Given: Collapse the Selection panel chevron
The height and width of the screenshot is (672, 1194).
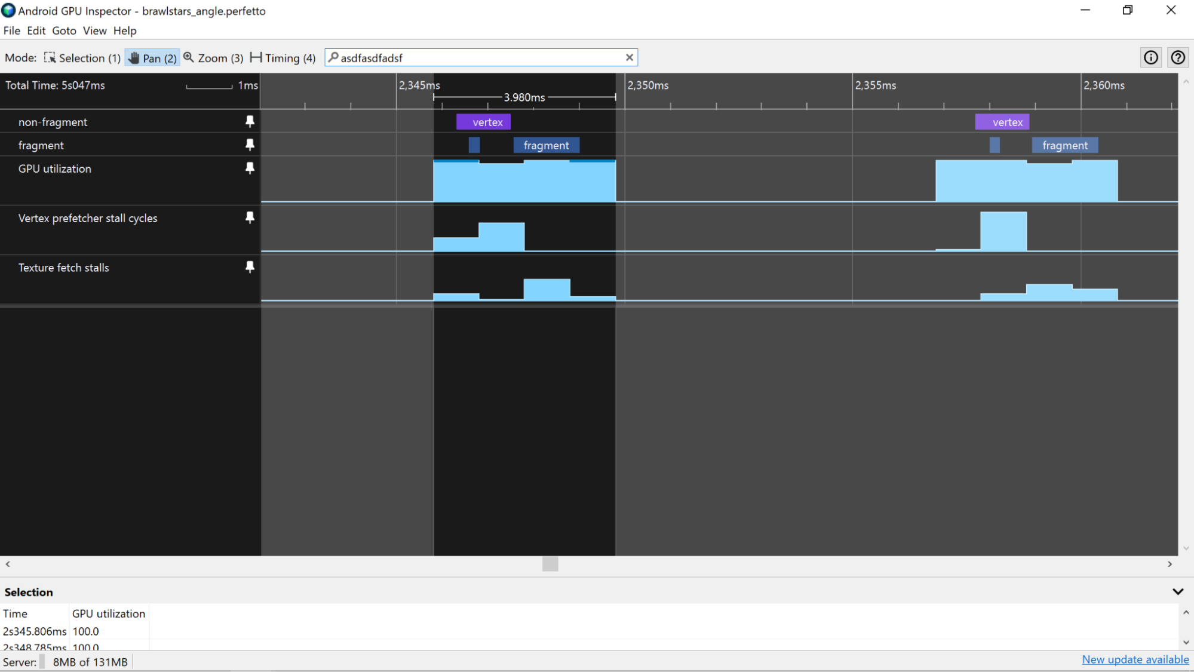Looking at the screenshot, I should click(1177, 591).
